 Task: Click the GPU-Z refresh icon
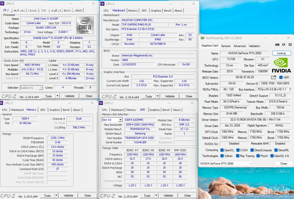pyautogui.click(x=283, y=45)
